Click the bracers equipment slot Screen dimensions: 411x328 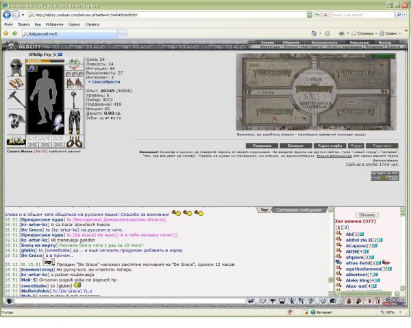click(x=16, y=84)
